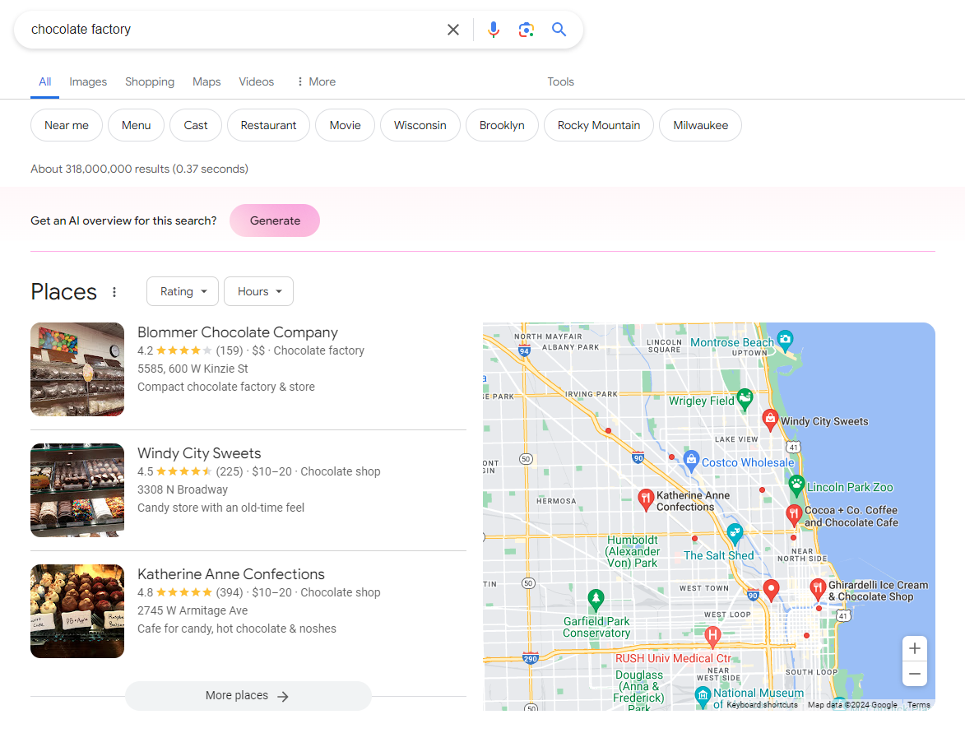Viewport: 965px width, 733px height.
Task: Open the three-dot options beside Places
Action: coord(114,292)
